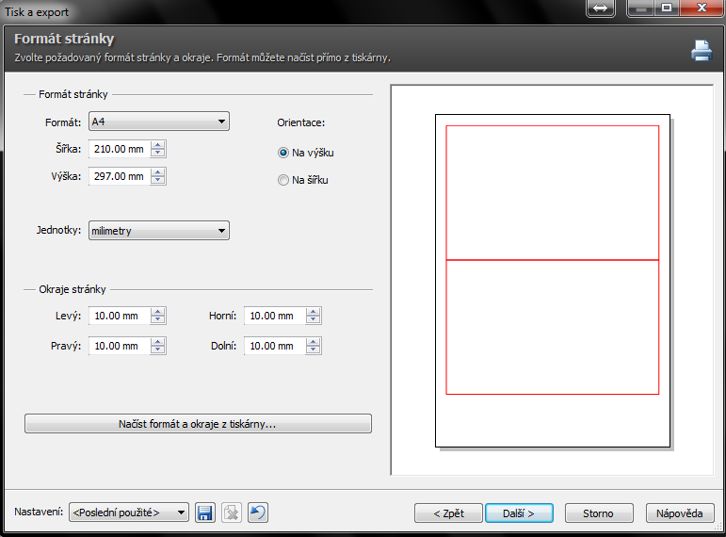Click into the Levý margin field
This screenshot has width=726, height=537.
tap(118, 317)
